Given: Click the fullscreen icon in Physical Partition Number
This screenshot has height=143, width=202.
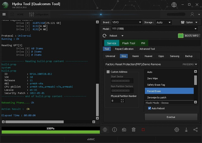Looking at the screenshot, I should tap(122, 101).
